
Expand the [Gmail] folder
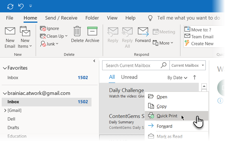point(5,110)
